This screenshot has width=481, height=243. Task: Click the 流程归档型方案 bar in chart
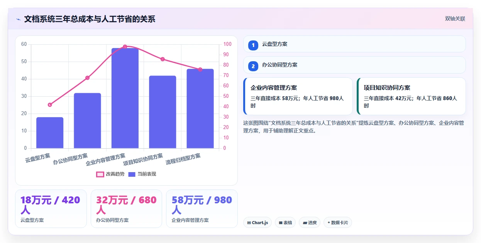pos(200,109)
